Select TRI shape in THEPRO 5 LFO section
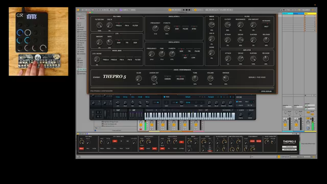The height and width of the screenshot is (184, 327). pyautogui.click(x=127, y=42)
